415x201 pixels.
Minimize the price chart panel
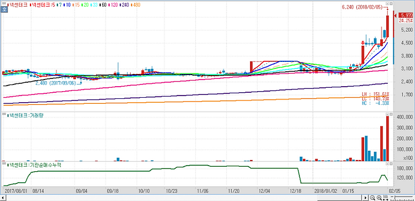387,4
